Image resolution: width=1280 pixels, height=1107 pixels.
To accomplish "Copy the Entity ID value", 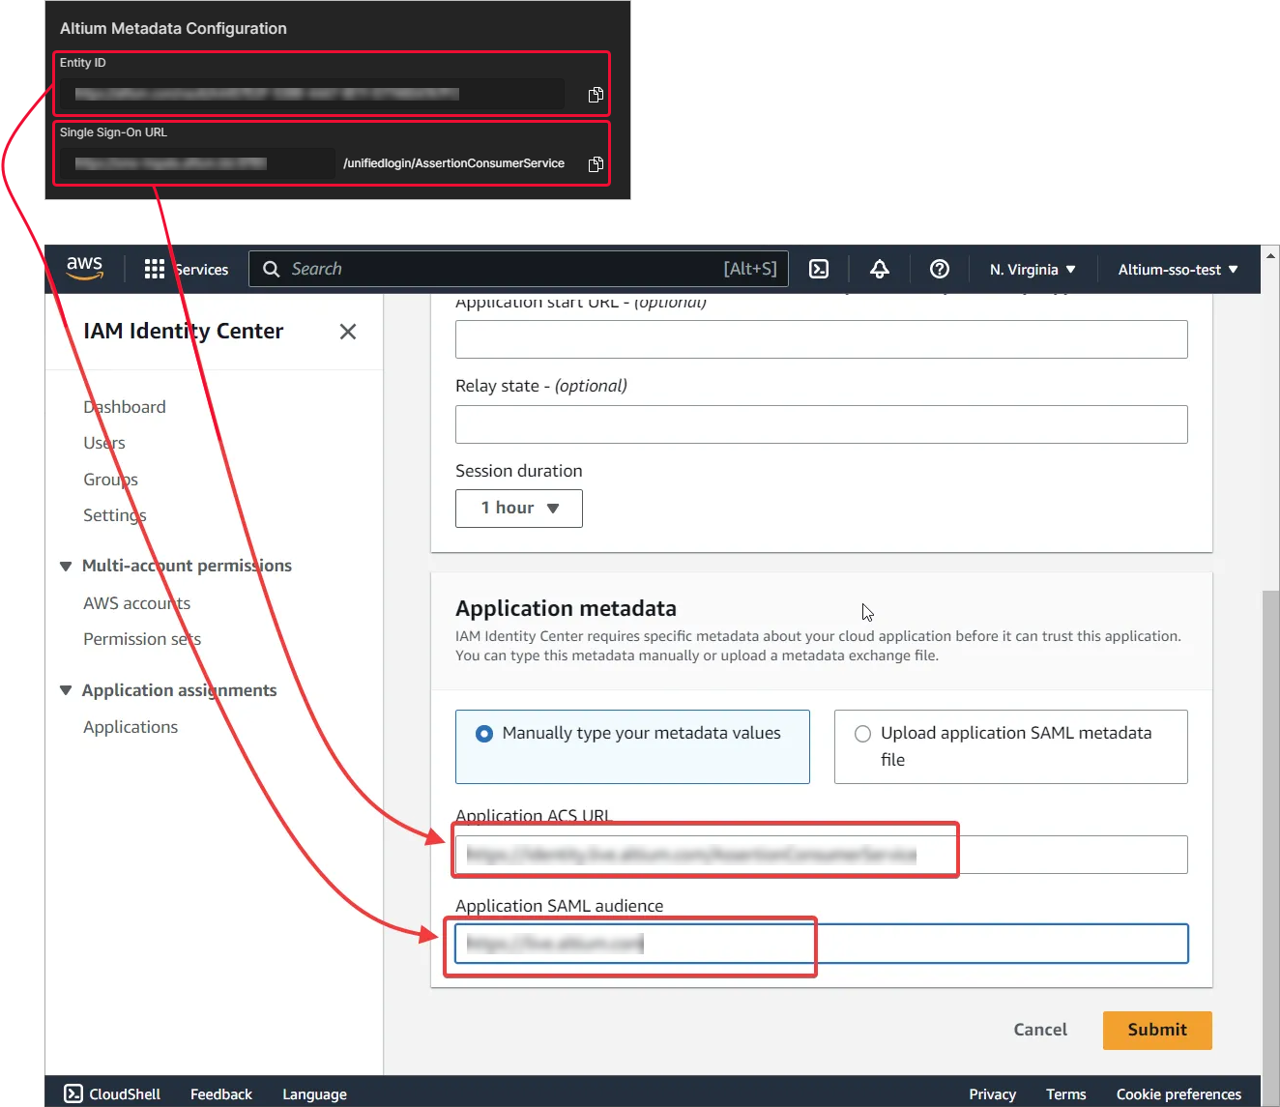I will pos(596,95).
